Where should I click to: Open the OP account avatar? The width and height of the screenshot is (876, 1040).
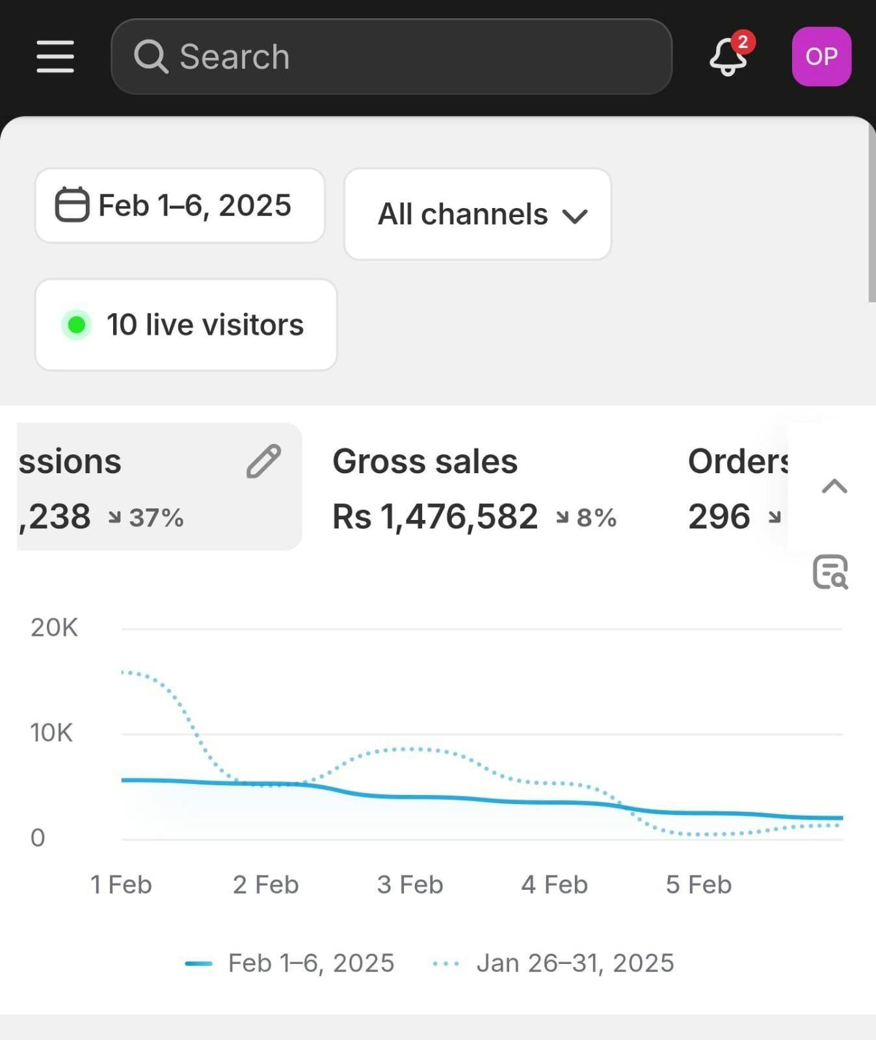821,57
